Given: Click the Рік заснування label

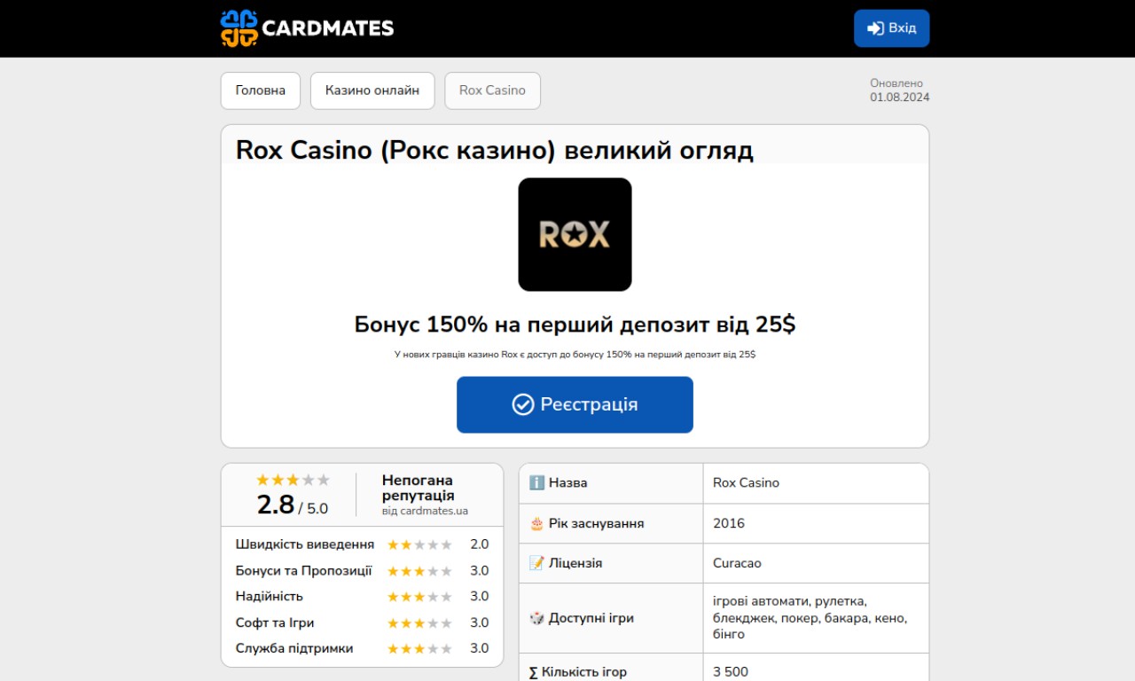Looking at the screenshot, I should coord(597,523).
